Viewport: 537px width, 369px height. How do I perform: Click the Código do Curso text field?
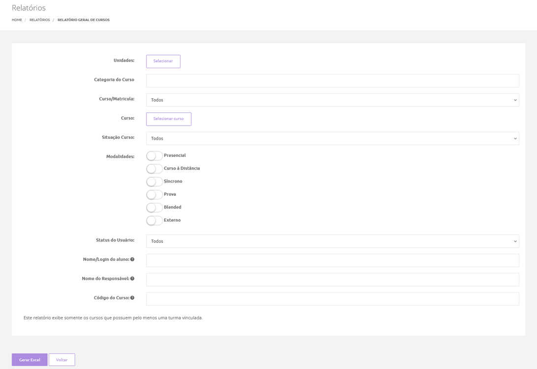[x=332, y=299]
